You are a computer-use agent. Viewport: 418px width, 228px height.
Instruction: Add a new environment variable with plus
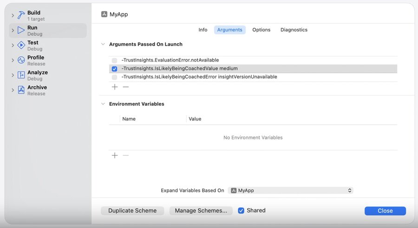pyautogui.click(x=115, y=155)
